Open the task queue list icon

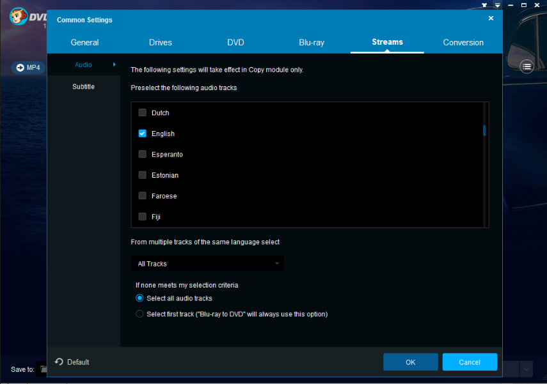(527, 66)
